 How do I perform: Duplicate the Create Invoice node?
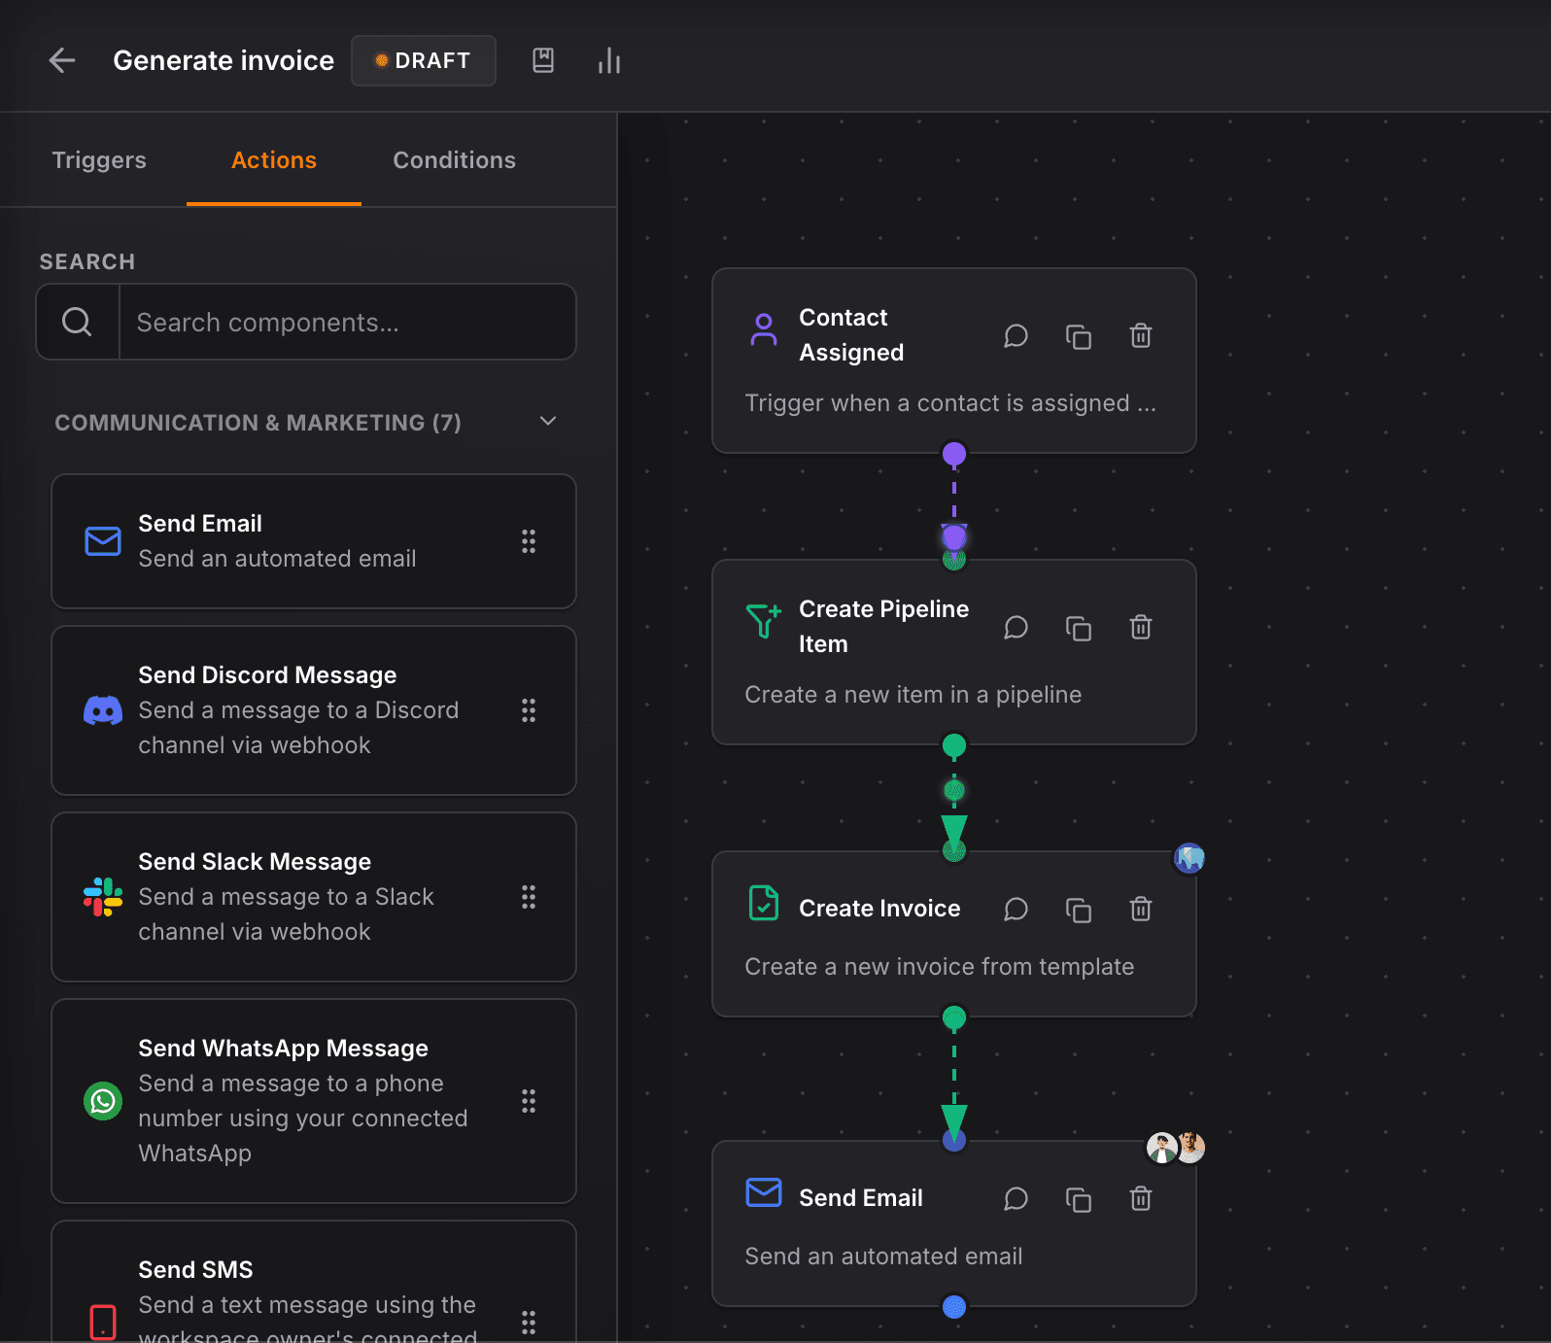tap(1079, 910)
